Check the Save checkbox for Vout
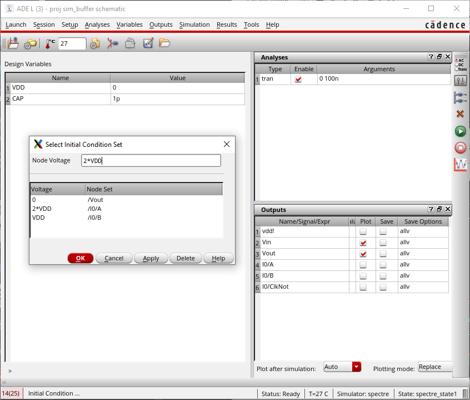470x400 pixels. tap(383, 254)
